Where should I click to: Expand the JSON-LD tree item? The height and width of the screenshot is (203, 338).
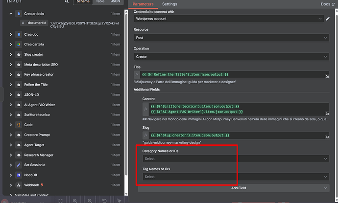coord(11,95)
